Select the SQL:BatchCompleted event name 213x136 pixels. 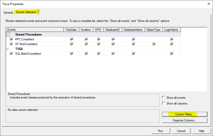point(28,54)
